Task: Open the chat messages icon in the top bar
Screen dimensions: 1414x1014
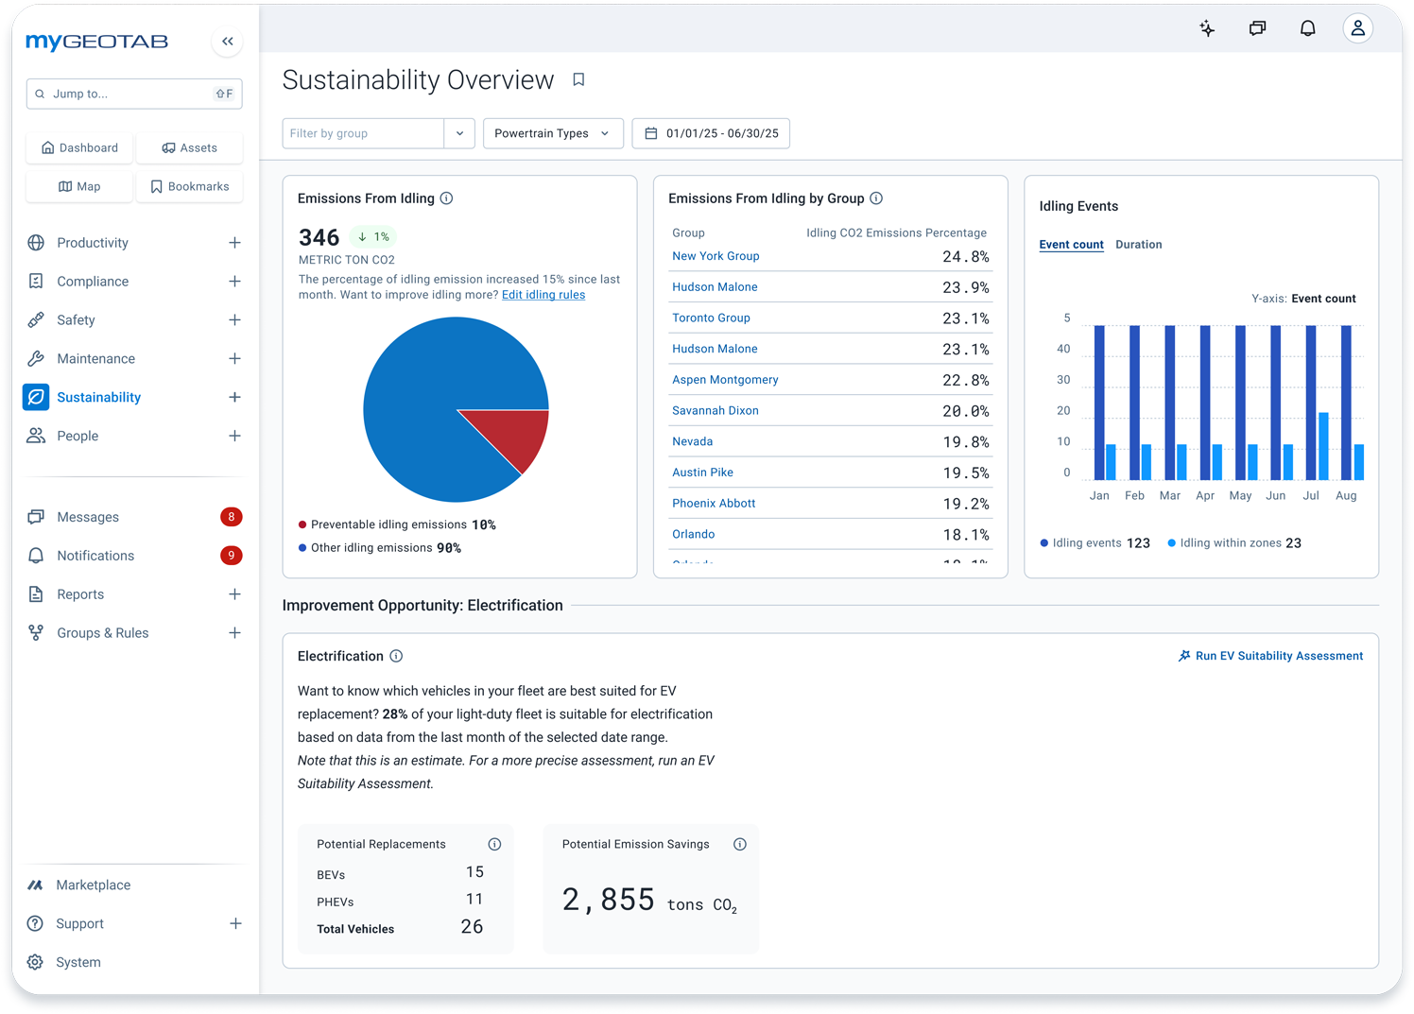Action: click(x=1257, y=28)
